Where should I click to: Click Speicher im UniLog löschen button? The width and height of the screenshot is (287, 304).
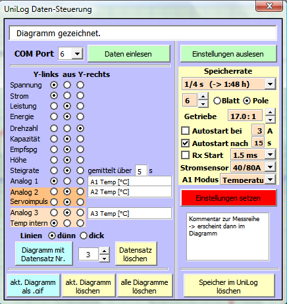click(228, 286)
